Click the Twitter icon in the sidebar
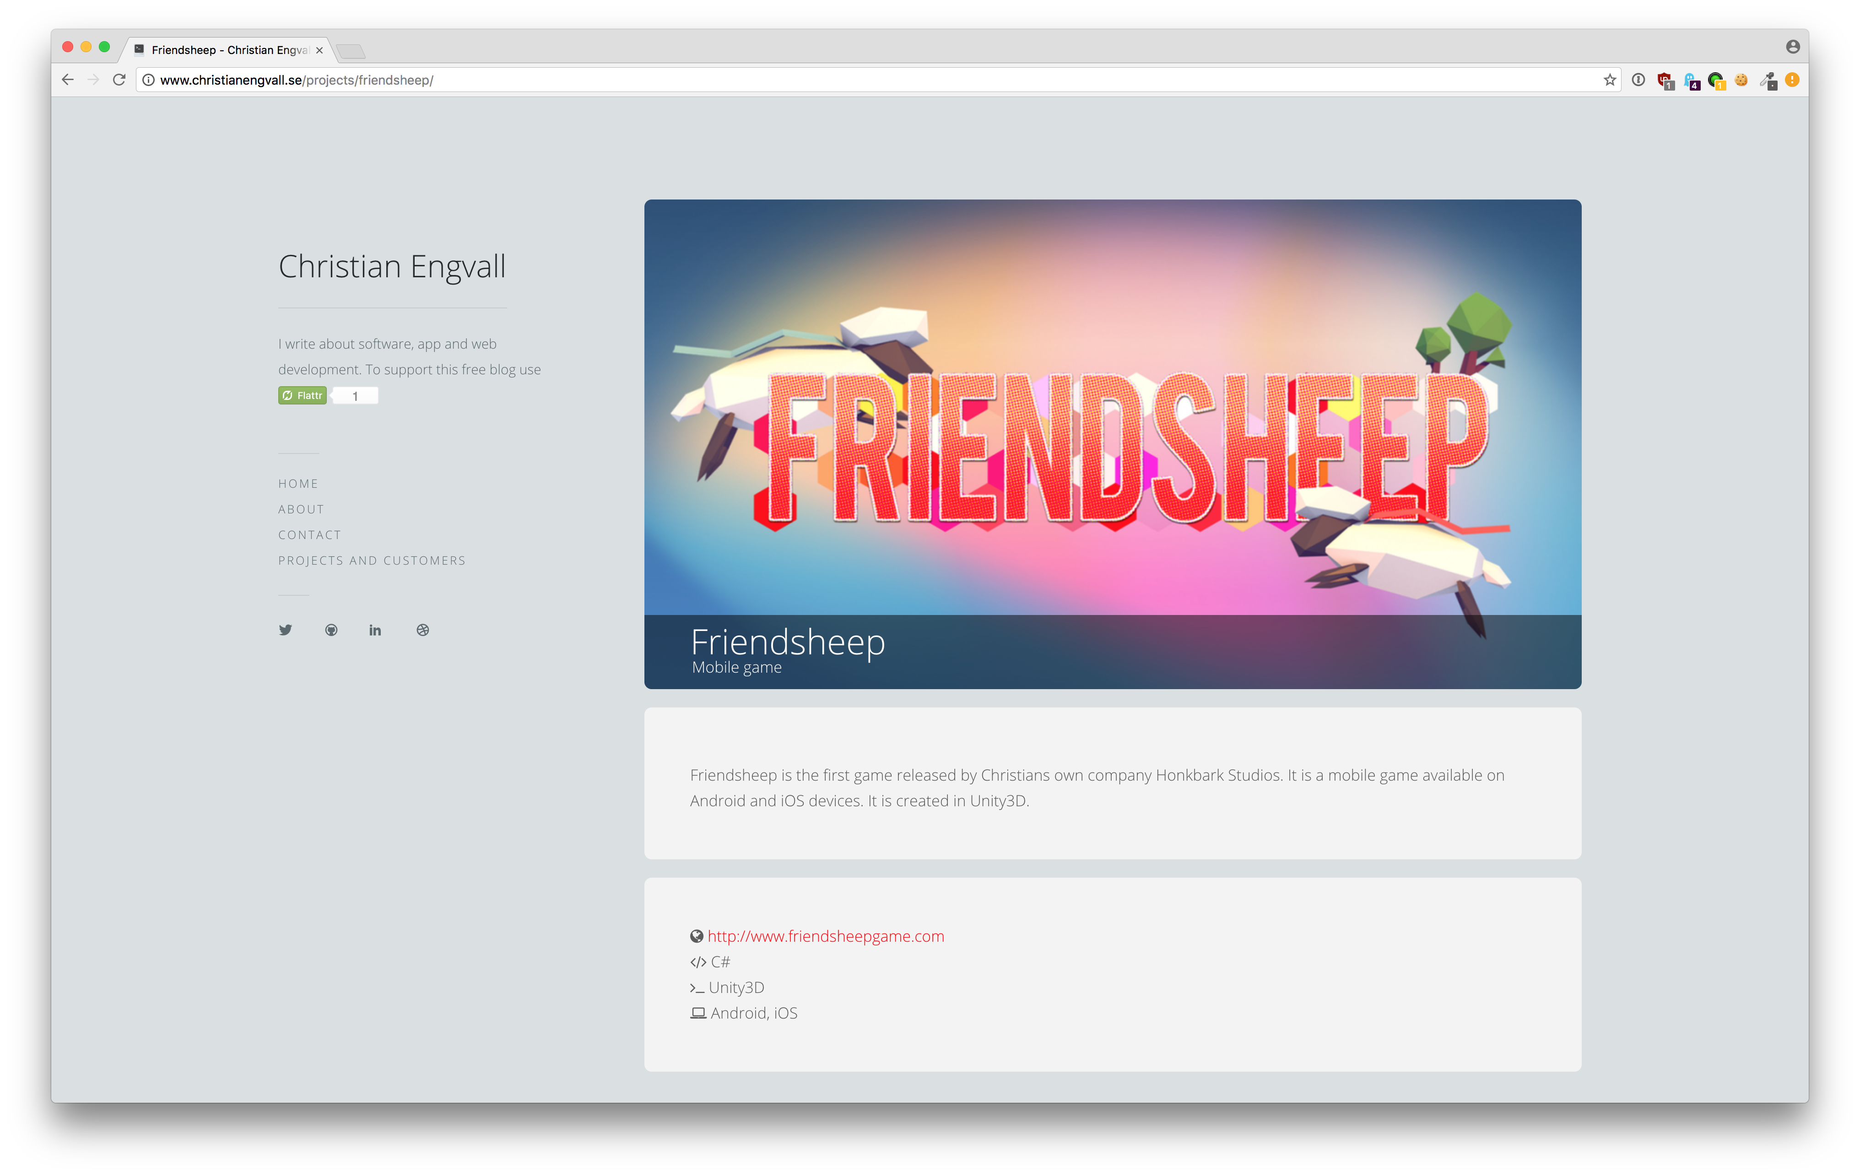This screenshot has height=1176, width=1860. tap(285, 630)
